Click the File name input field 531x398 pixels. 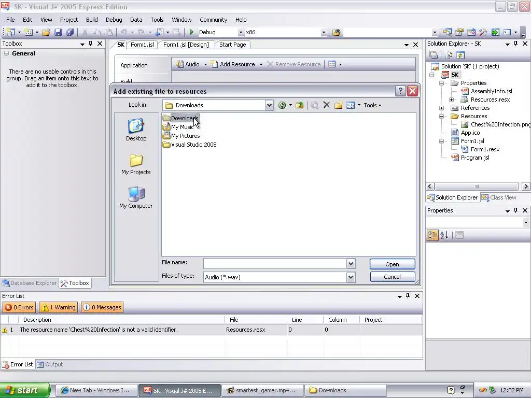point(275,263)
